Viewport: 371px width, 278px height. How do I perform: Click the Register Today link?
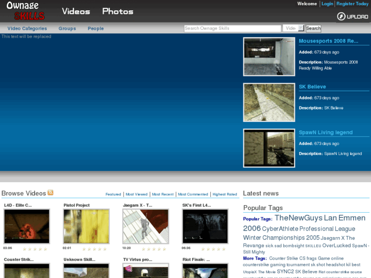pos(352,4)
